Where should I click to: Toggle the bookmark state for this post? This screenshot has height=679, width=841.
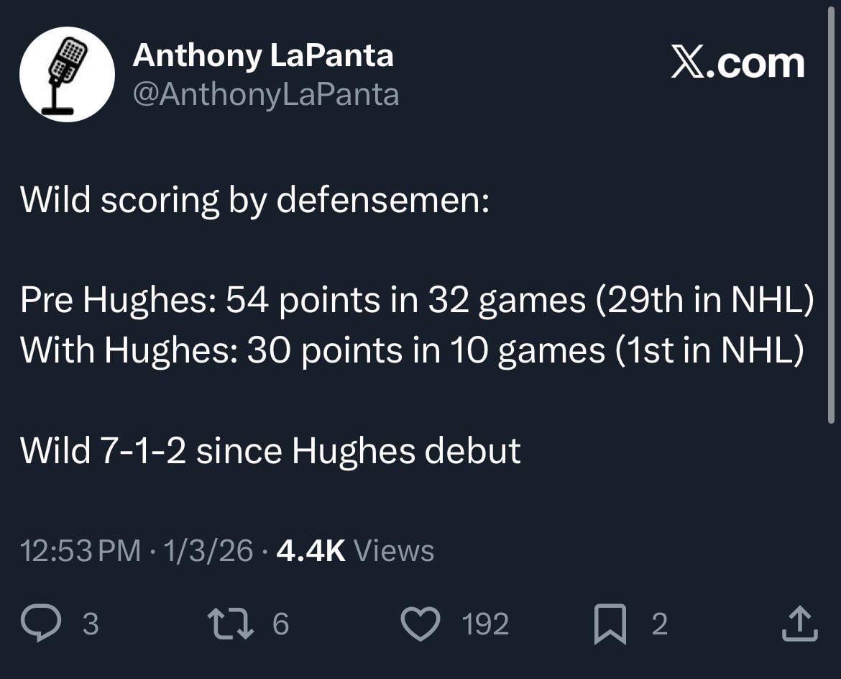[611, 624]
